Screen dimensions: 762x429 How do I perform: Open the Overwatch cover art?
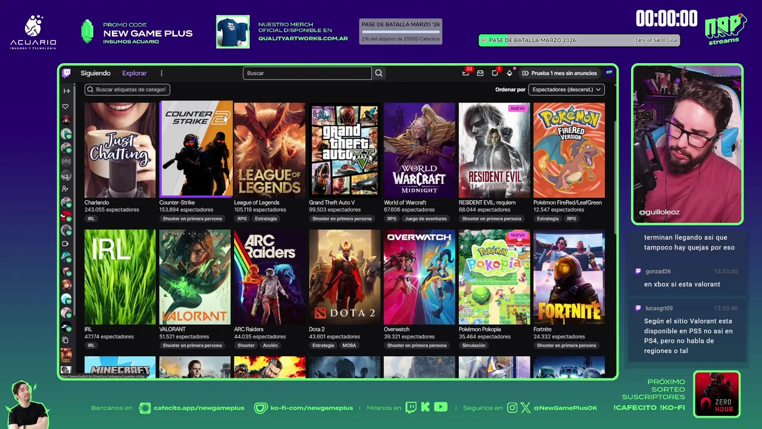tap(419, 277)
